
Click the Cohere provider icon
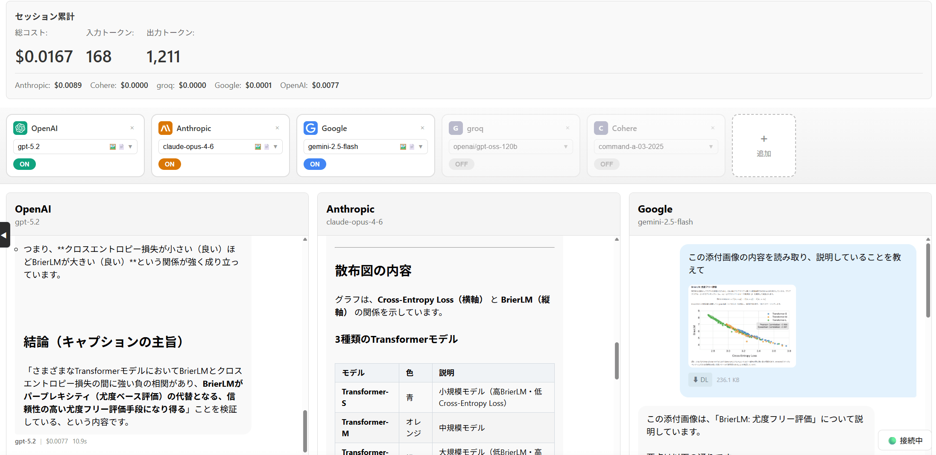pos(601,128)
